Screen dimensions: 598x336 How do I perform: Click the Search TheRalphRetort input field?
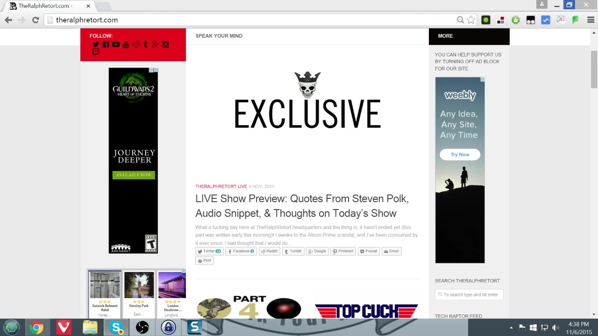click(469, 294)
